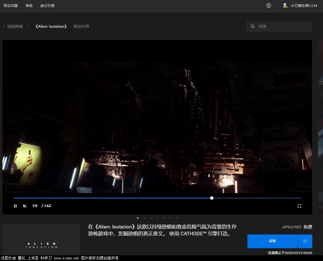Click the video progress slider handle
Screen dimensions: 323x261
click(212, 198)
